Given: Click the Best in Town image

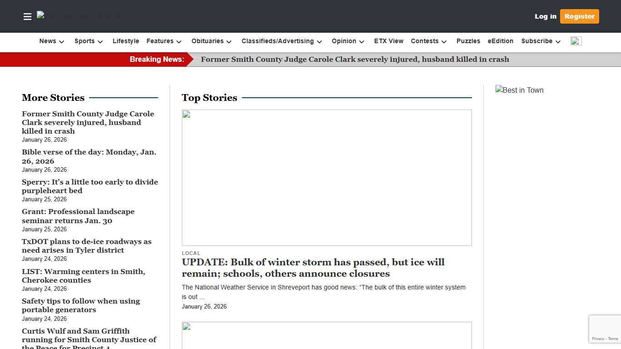Looking at the screenshot, I should [x=519, y=90].
